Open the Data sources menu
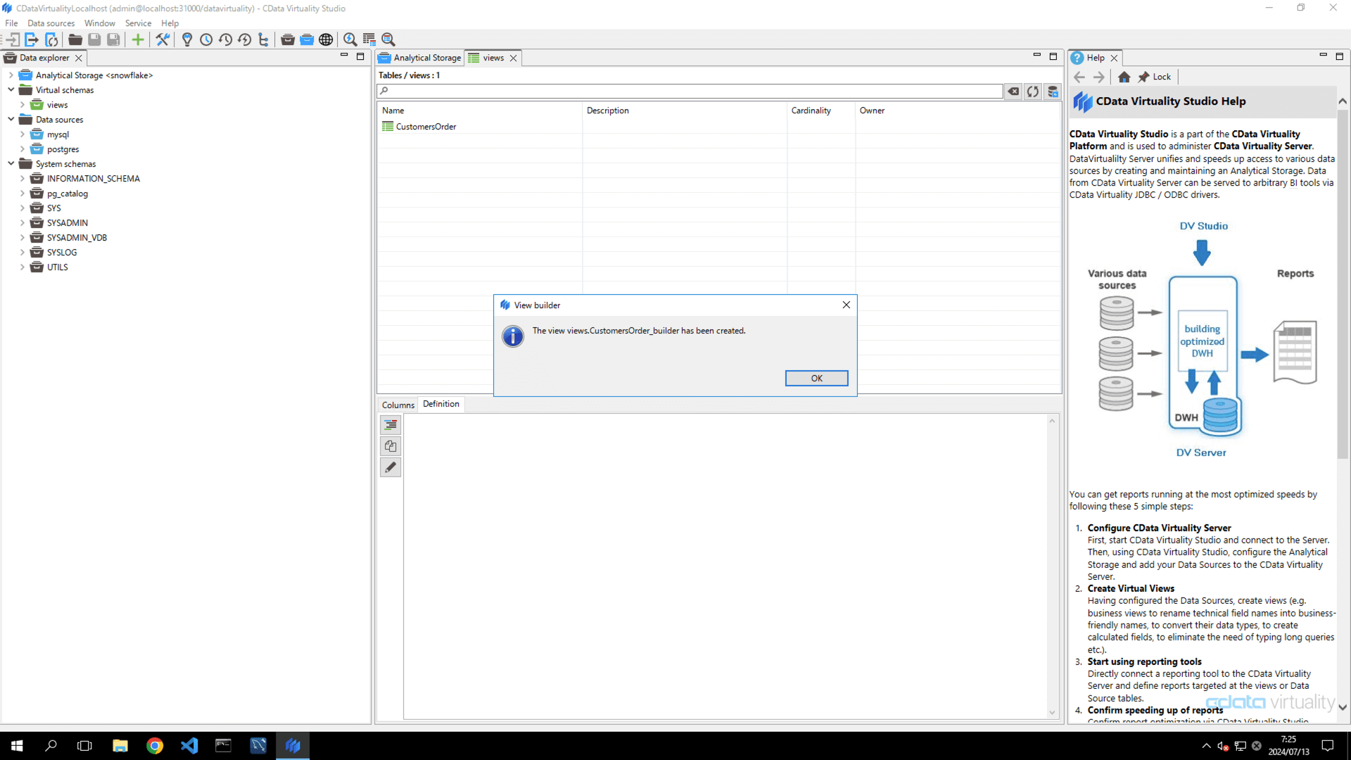 (x=50, y=23)
